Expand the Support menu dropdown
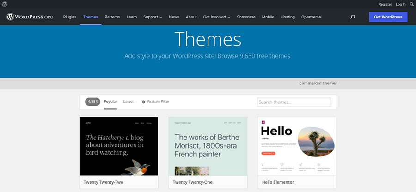 (x=153, y=17)
